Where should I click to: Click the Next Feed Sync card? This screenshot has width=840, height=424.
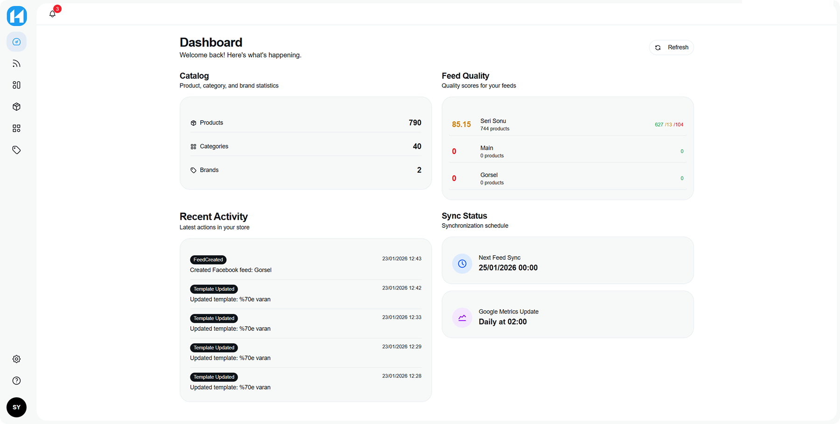pos(567,260)
